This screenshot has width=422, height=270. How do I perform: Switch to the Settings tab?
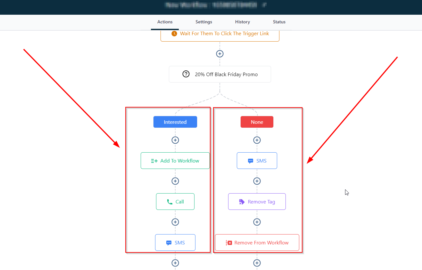point(204,22)
